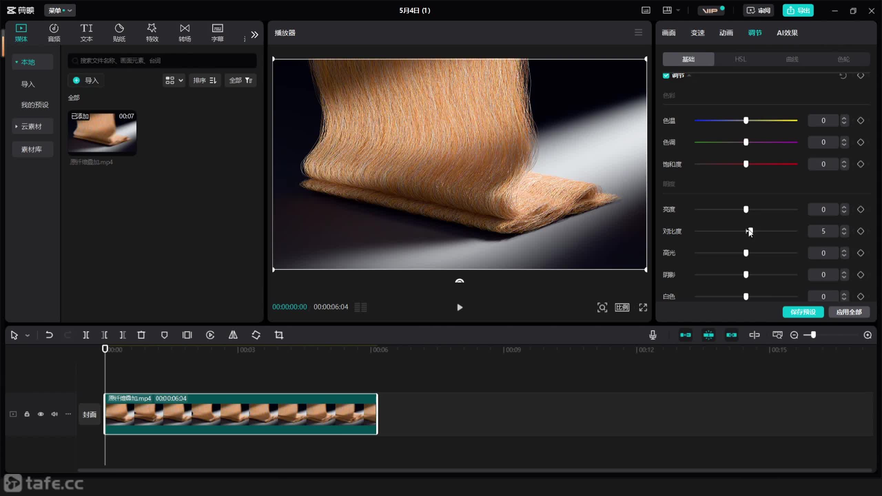Click the focus scan icon in player

point(602,307)
